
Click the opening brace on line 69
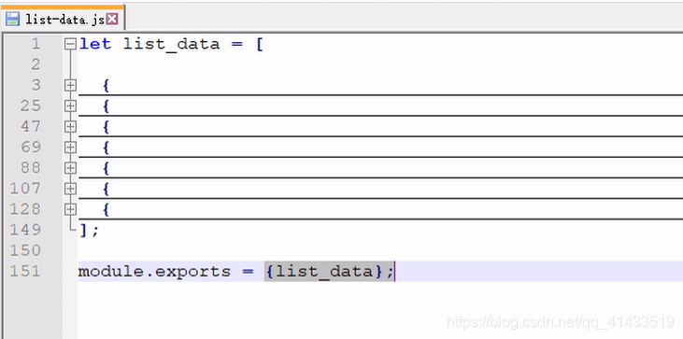tap(106, 148)
